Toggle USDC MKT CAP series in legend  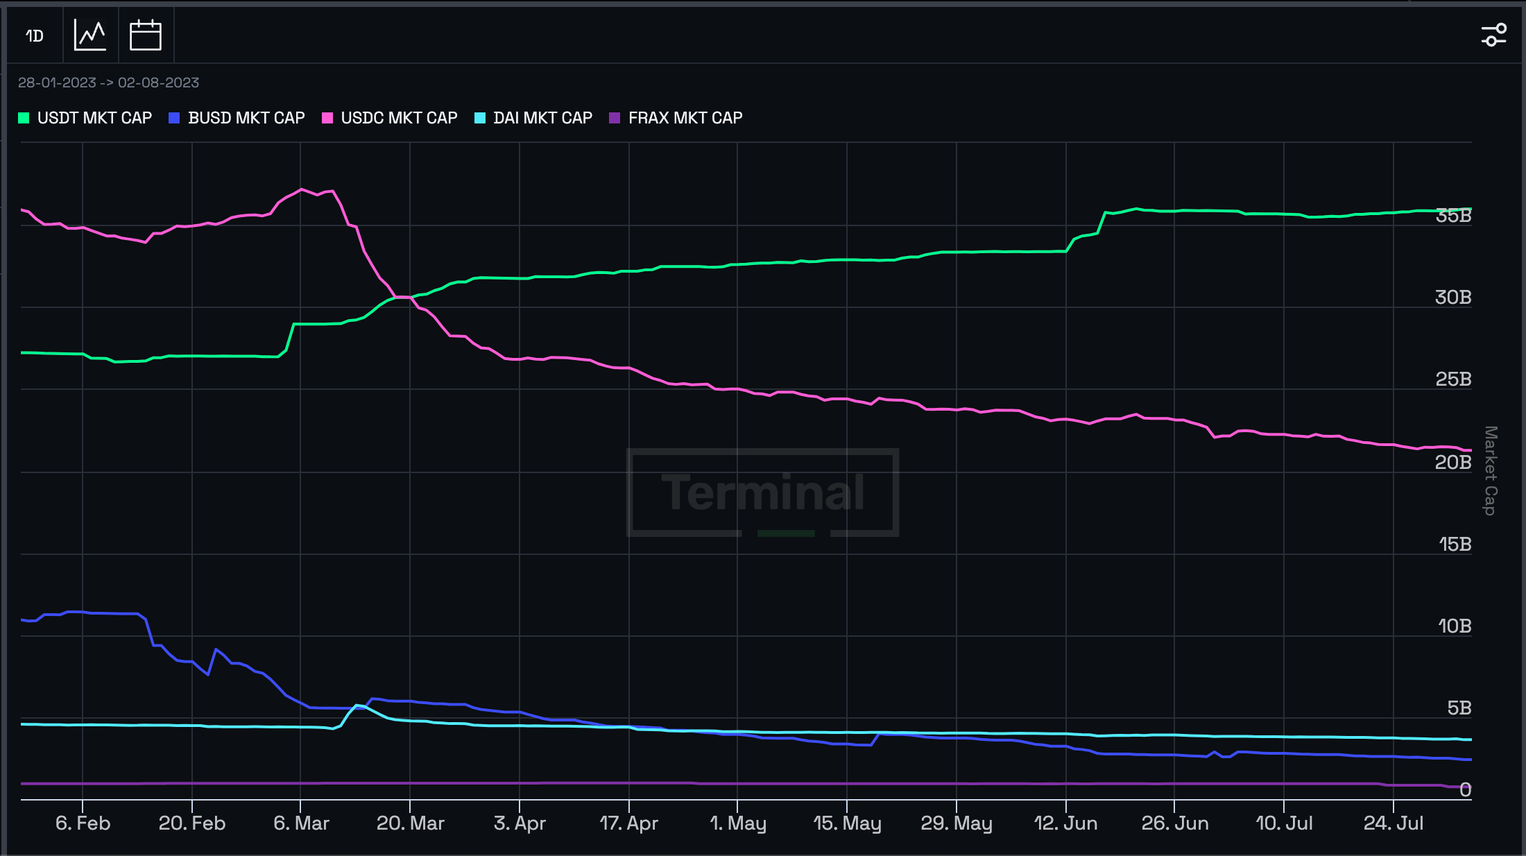(x=390, y=118)
